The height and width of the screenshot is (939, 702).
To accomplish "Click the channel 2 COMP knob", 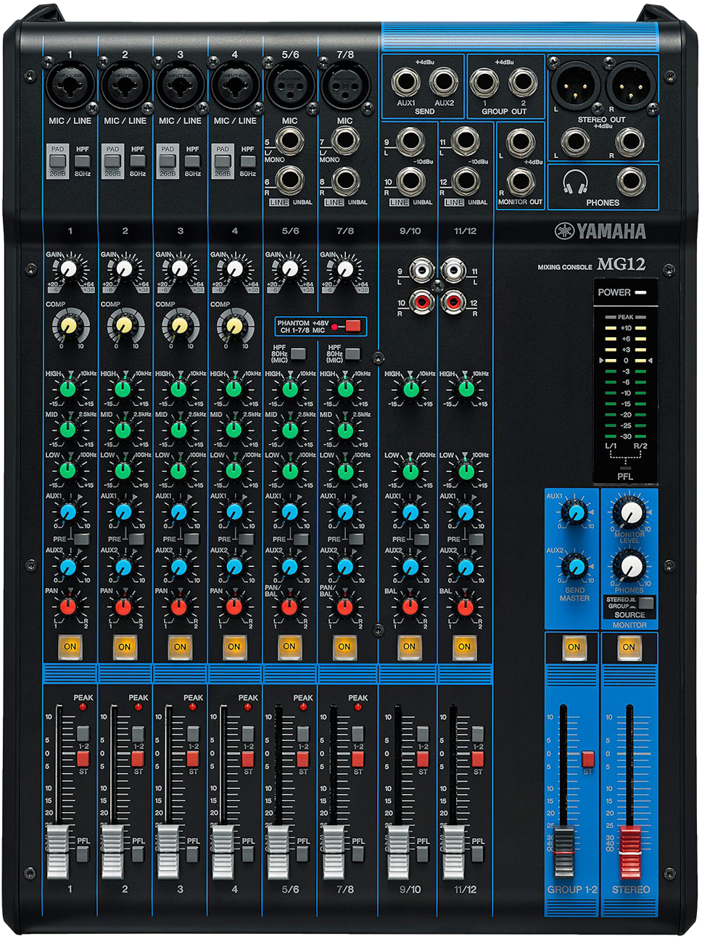I will (x=125, y=325).
